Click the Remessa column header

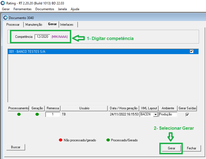click(x=53, y=108)
